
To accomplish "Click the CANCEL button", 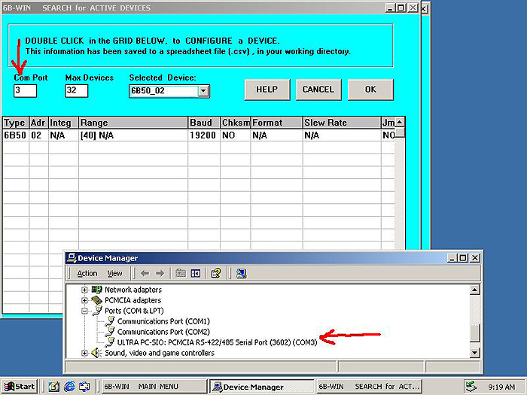I will (x=318, y=90).
